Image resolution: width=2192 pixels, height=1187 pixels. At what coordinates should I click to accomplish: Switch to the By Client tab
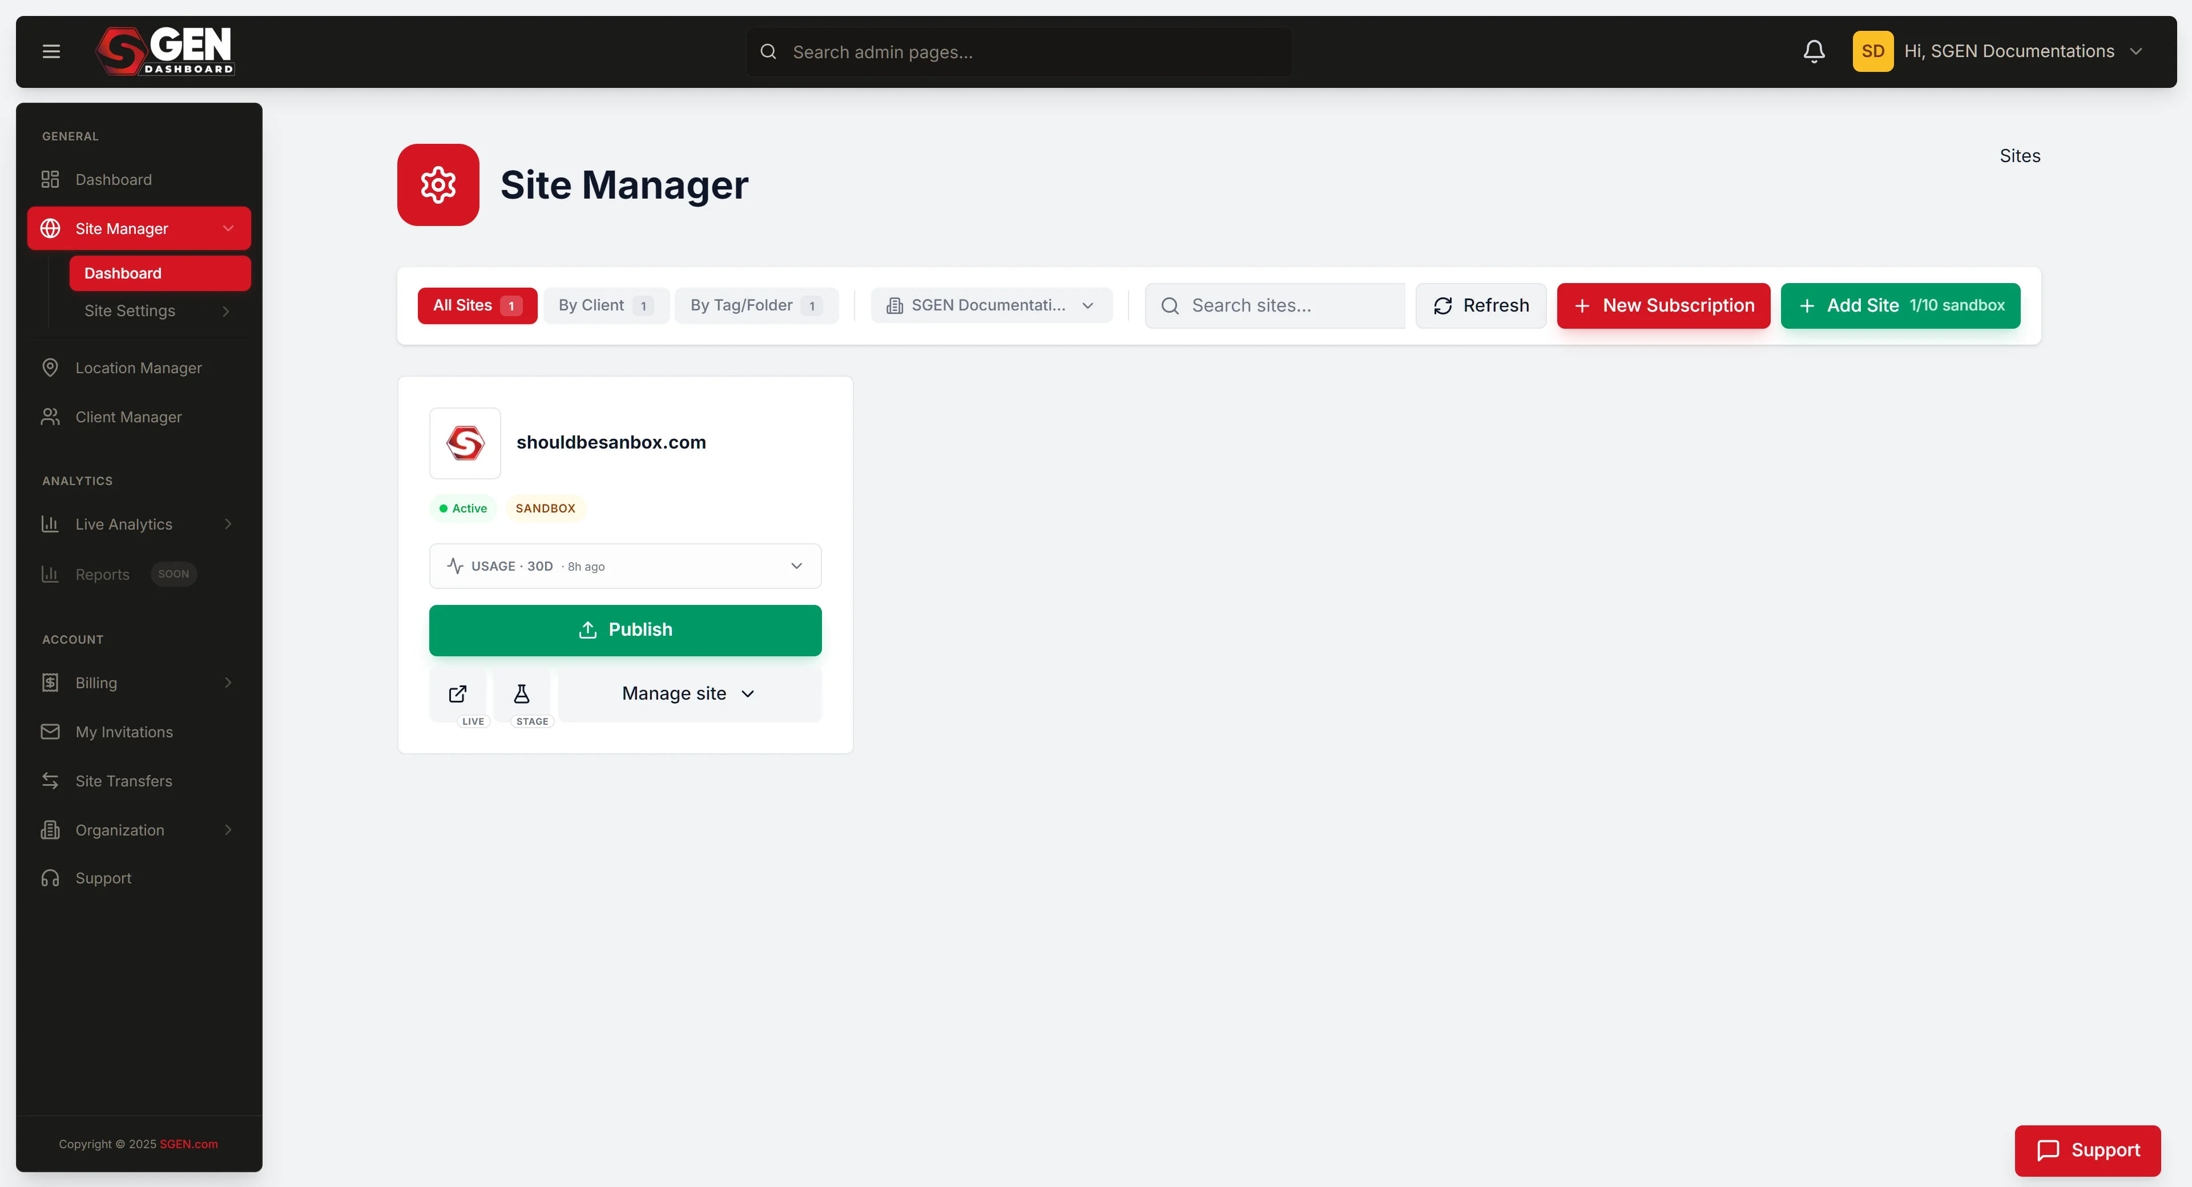(x=606, y=305)
